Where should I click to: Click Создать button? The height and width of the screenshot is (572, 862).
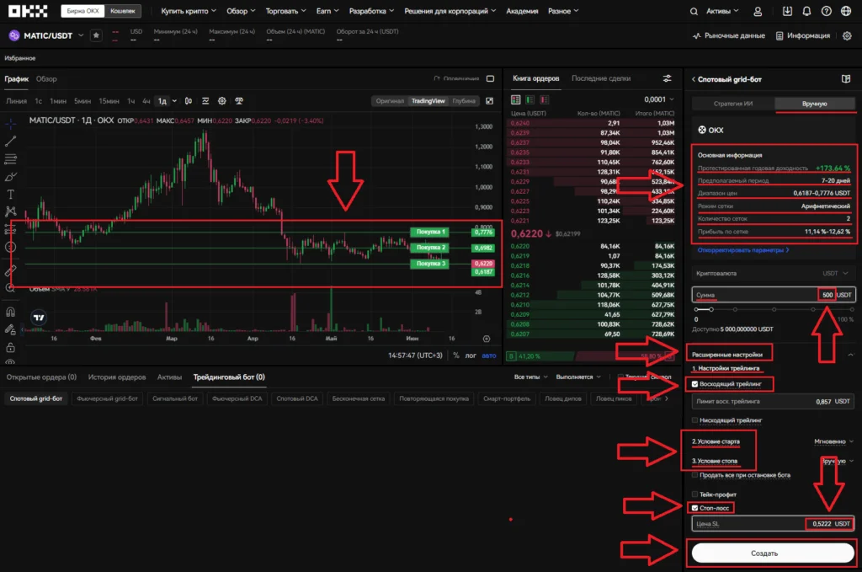(773, 553)
